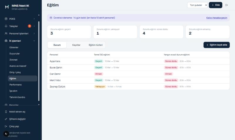Switch to the Durum tab
The height and width of the screenshot is (140, 235).
point(57,45)
